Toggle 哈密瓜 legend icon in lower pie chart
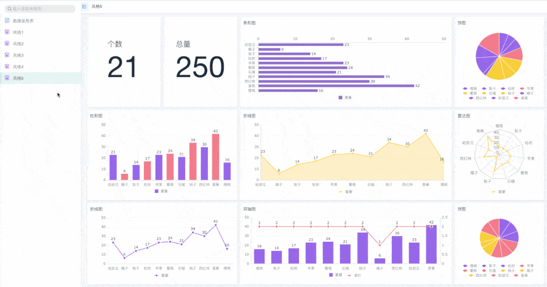 pyautogui.click(x=494, y=276)
